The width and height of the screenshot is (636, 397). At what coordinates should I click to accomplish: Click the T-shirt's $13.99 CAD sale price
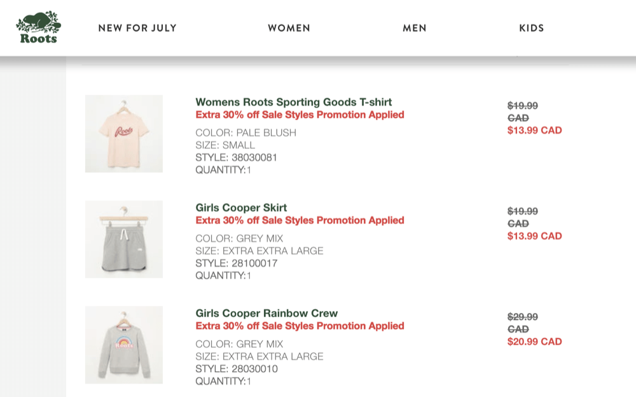(534, 130)
